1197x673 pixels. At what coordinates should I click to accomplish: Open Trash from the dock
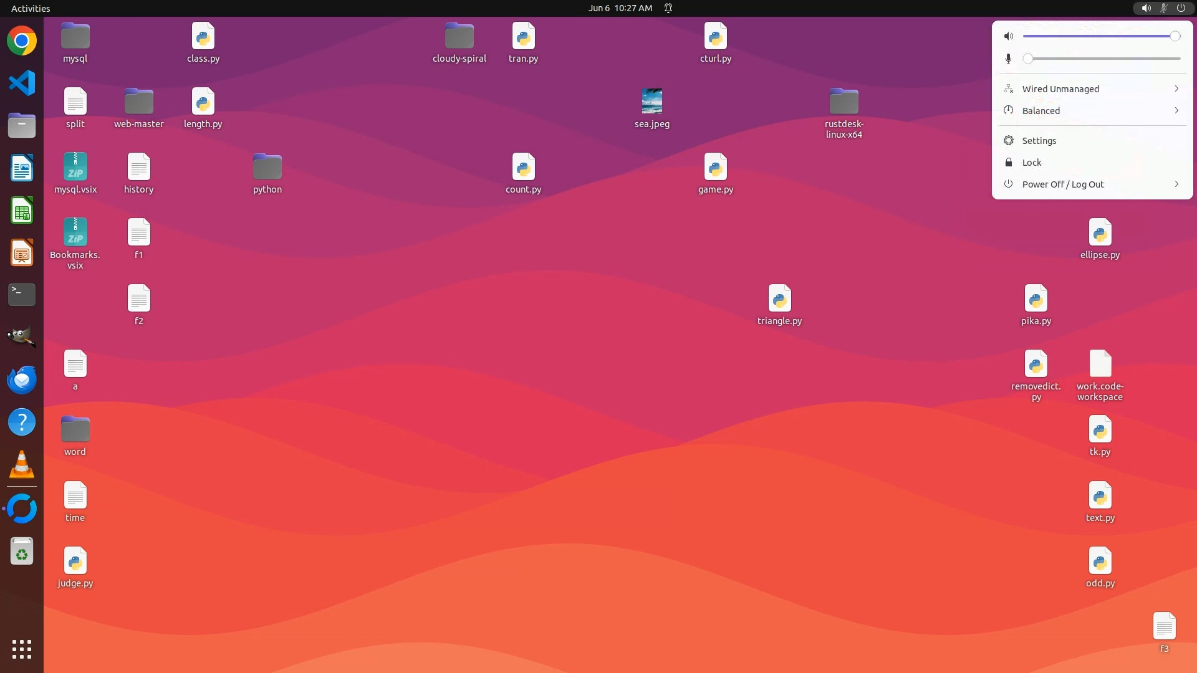tap(22, 551)
